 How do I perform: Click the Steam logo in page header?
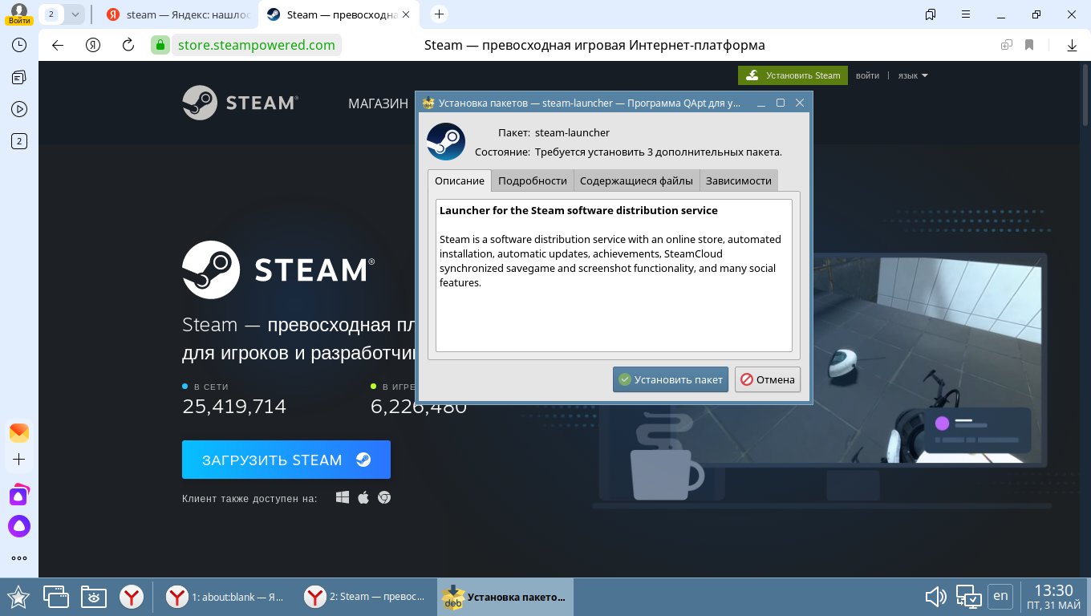240,103
